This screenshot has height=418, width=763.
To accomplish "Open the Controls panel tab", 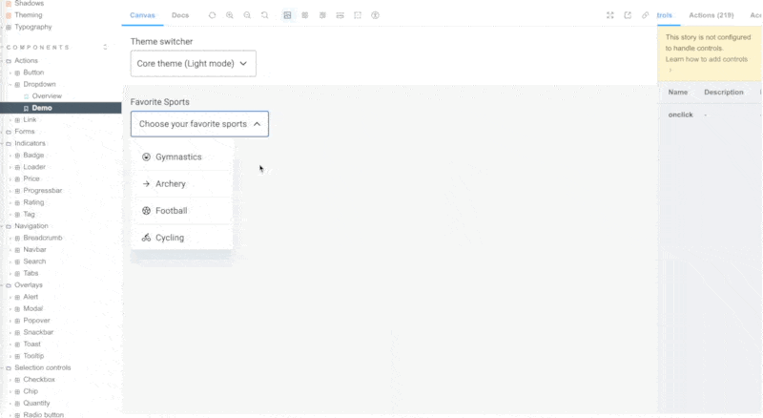I will point(665,15).
